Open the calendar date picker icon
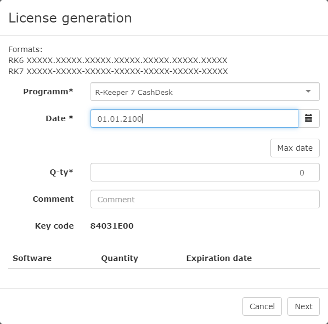 click(309, 118)
